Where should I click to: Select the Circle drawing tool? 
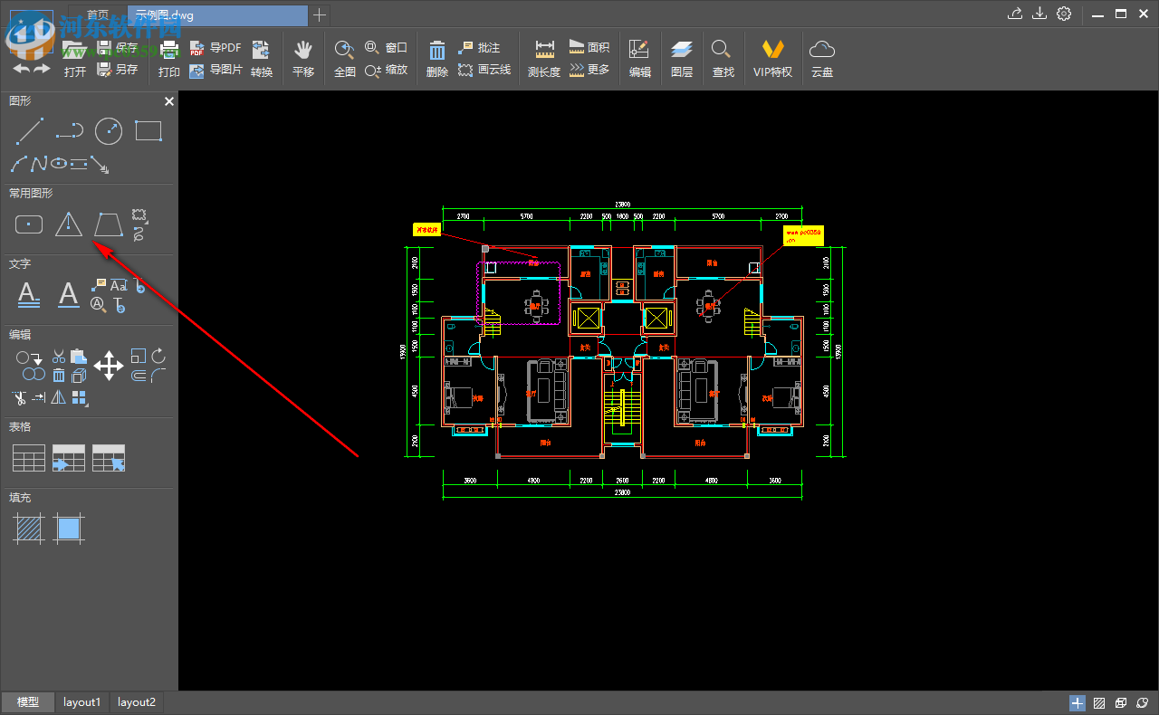pyautogui.click(x=108, y=130)
